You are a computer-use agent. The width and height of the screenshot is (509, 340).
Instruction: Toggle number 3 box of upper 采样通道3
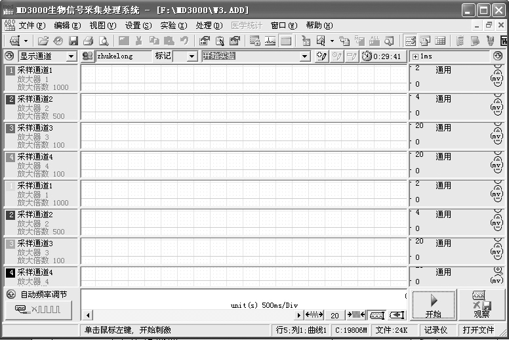[10, 128]
